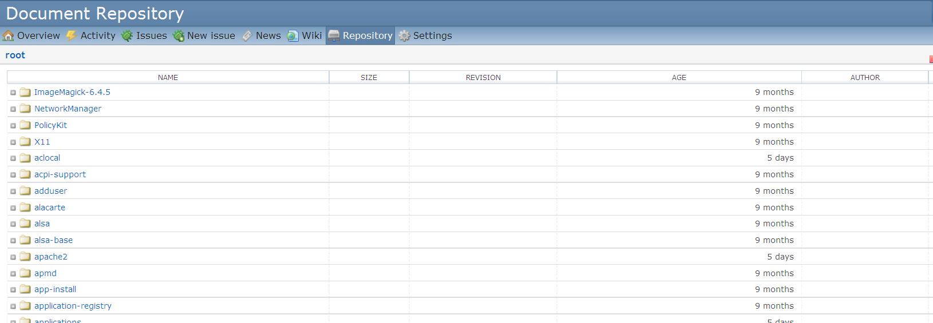This screenshot has width=933, height=323.
Task: Click the alsa-base folder icon
Action: pyautogui.click(x=25, y=240)
